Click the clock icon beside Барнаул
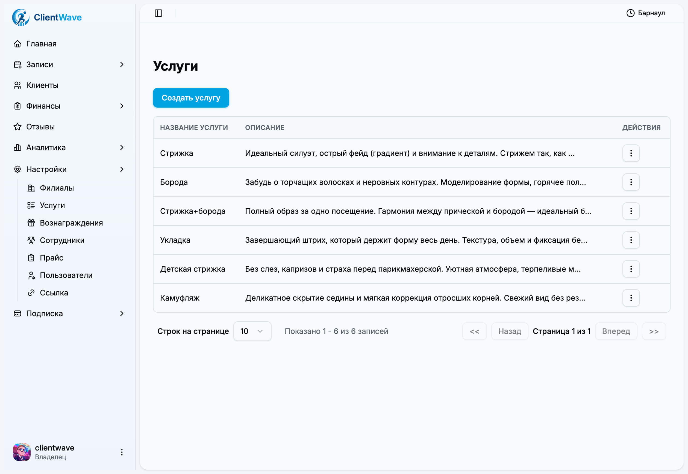The image size is (688, 474). [x=630, y=13]
